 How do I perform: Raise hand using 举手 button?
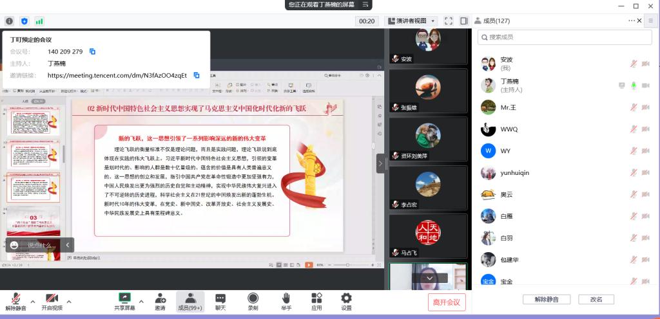286,302
